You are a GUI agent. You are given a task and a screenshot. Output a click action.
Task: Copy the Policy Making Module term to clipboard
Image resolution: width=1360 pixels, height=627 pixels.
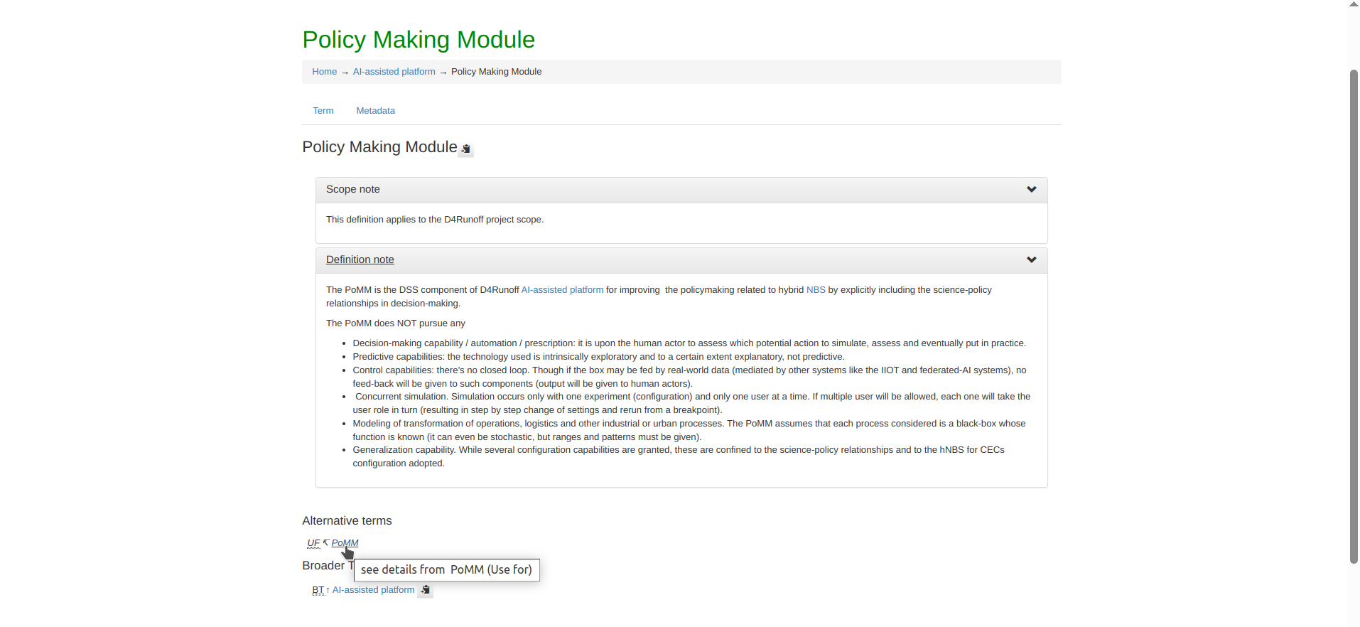(x=466, y=149)
